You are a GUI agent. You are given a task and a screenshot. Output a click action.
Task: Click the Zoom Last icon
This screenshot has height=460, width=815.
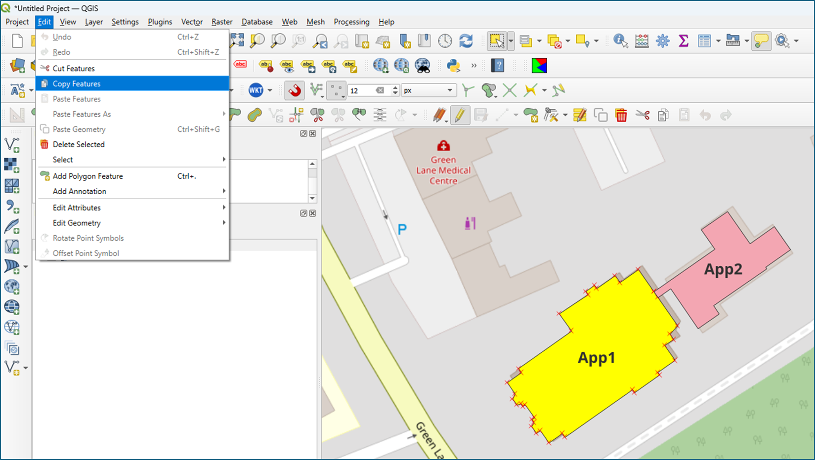coord(320,41)
